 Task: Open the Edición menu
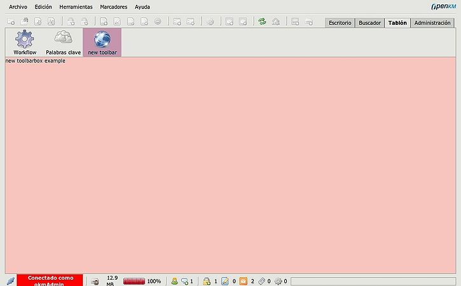[x=43, y=7]
